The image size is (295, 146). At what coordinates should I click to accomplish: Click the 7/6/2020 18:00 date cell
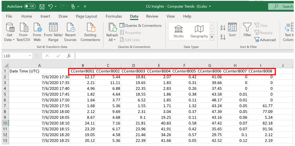point(39,112)
